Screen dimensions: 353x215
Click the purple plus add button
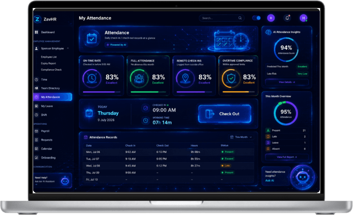click(271, 18)
